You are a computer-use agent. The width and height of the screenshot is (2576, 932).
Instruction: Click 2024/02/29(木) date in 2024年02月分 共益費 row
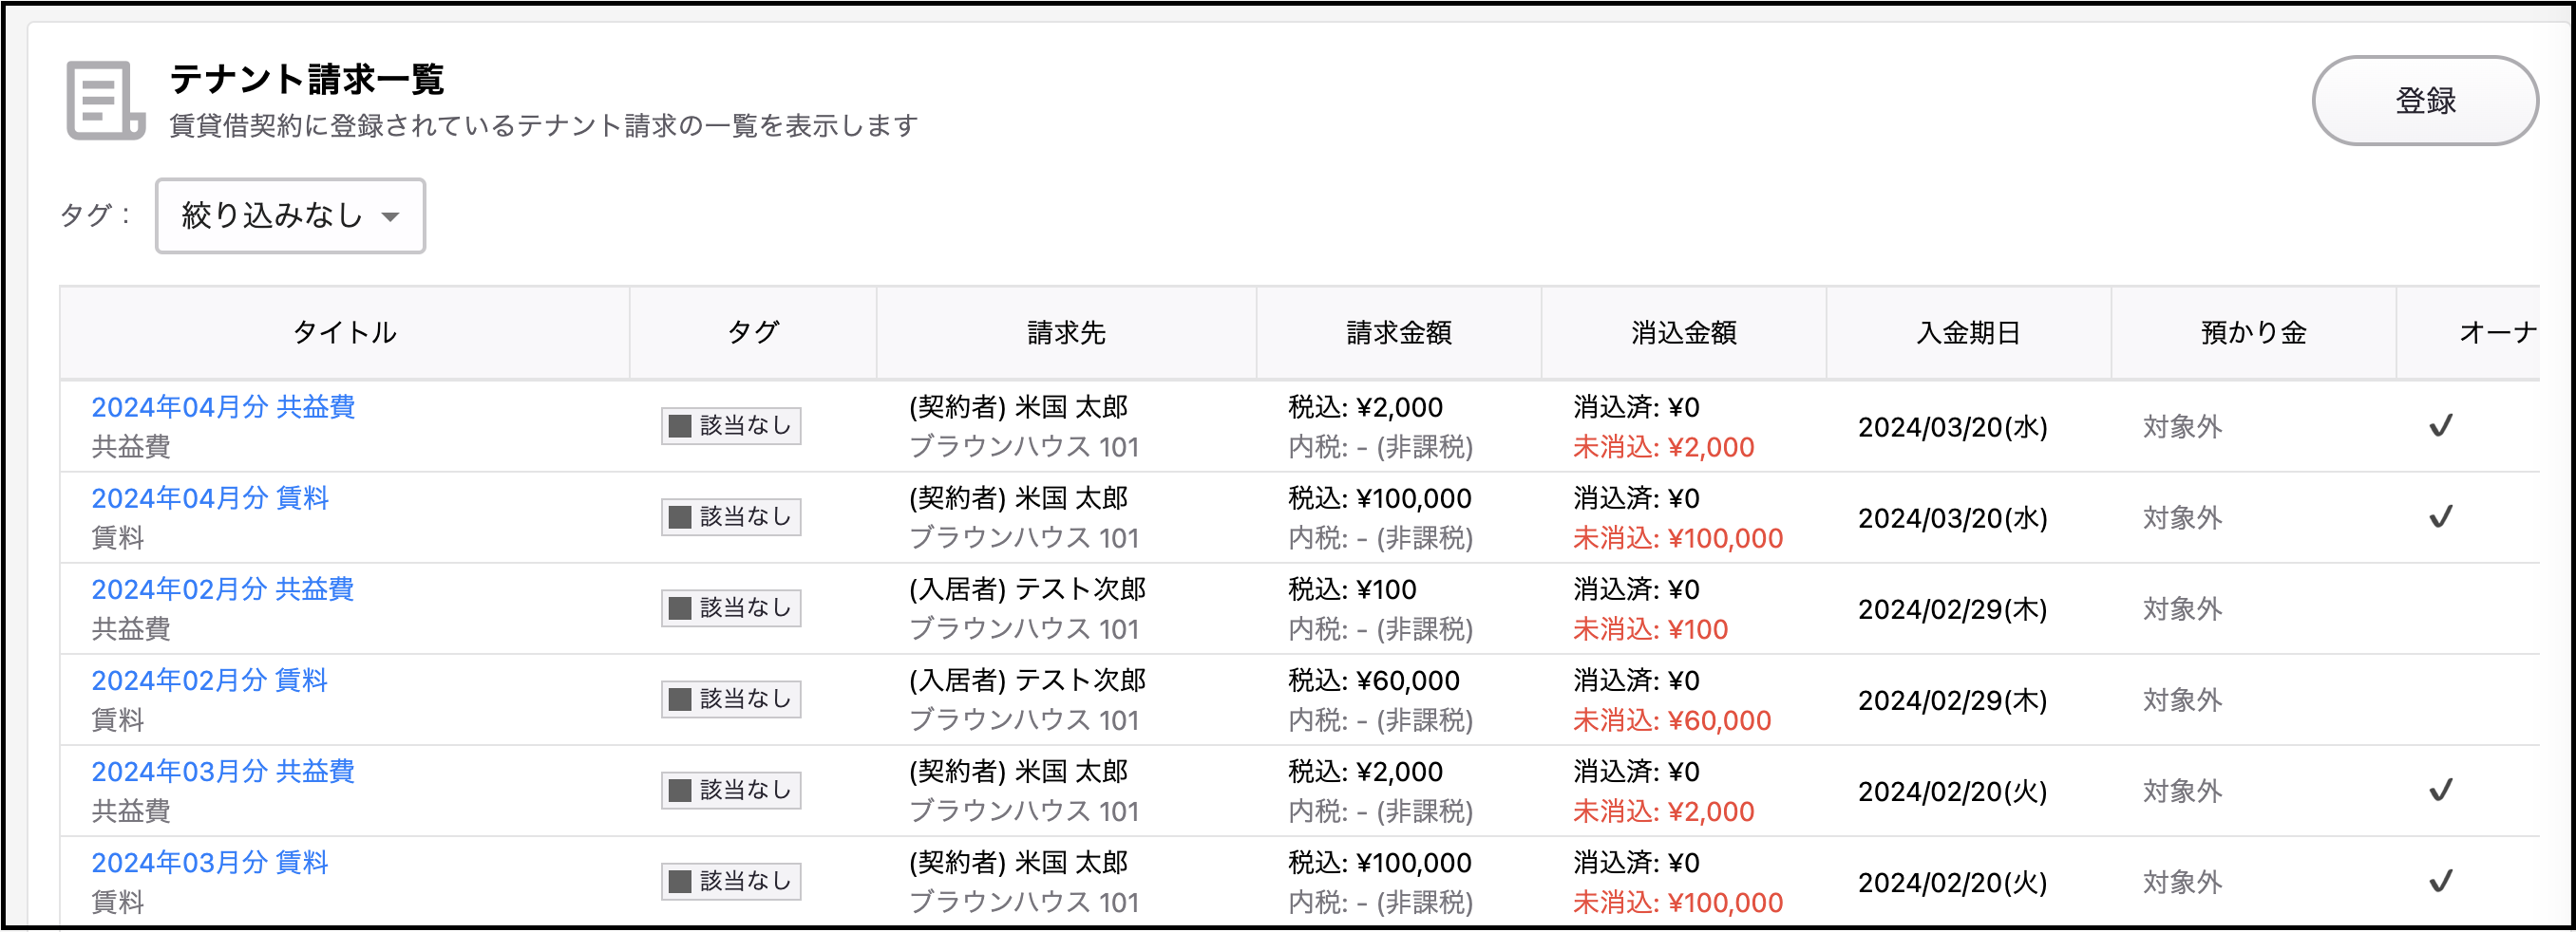[x=1953, y=609]
